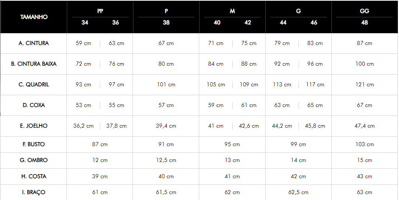The width and height of the screenshot is (399, 200).
Task: Click the 43 cm costa cell
Action: [365, 176]
